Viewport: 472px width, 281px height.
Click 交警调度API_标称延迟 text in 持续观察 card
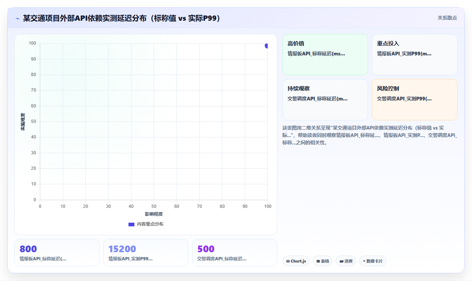tap(317, 99)
